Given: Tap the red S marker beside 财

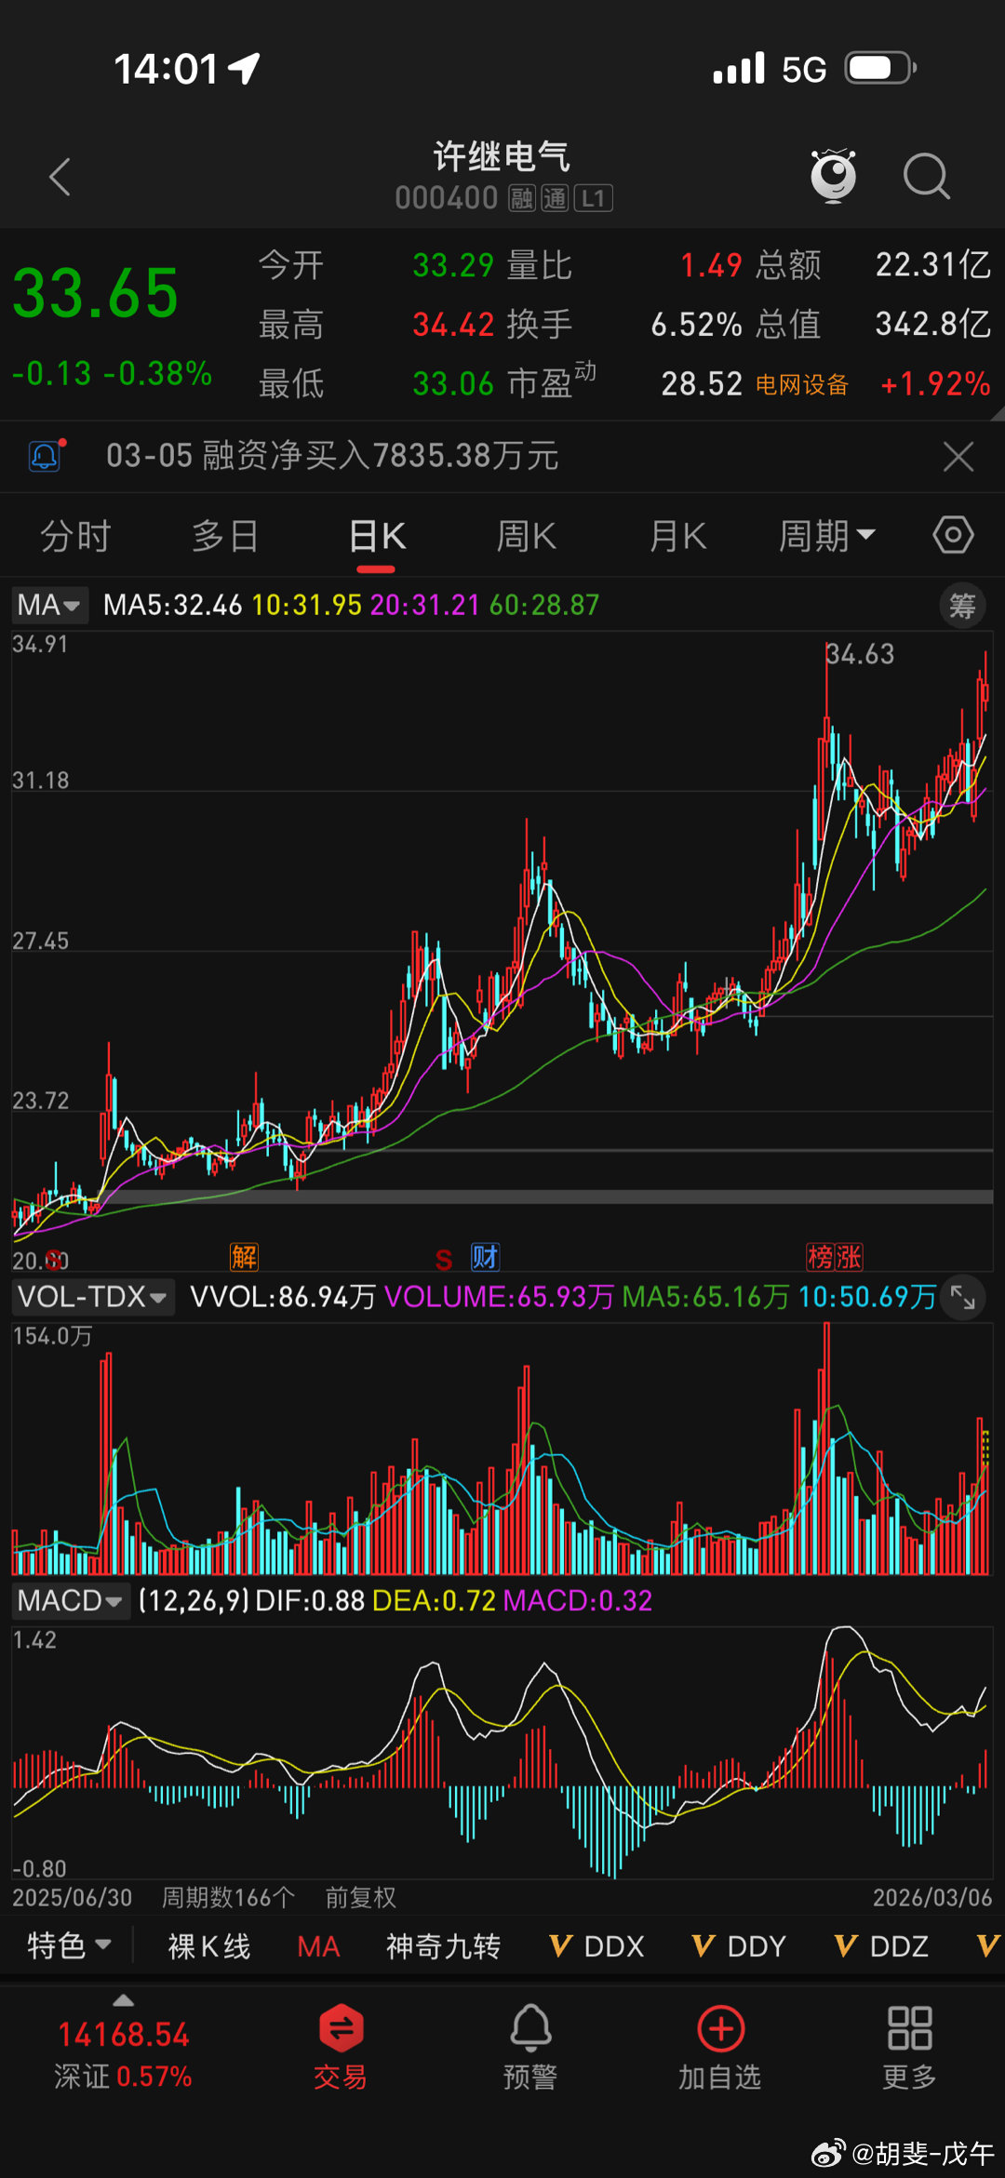Looking at the screenshot, I should pyautogui.click(x=444, y=1260).
